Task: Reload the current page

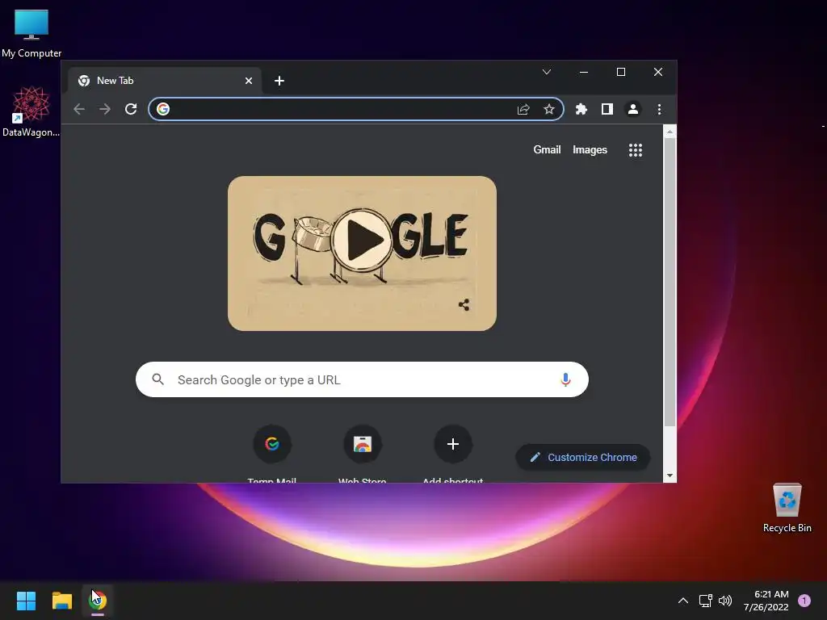Action: point(131,109)
